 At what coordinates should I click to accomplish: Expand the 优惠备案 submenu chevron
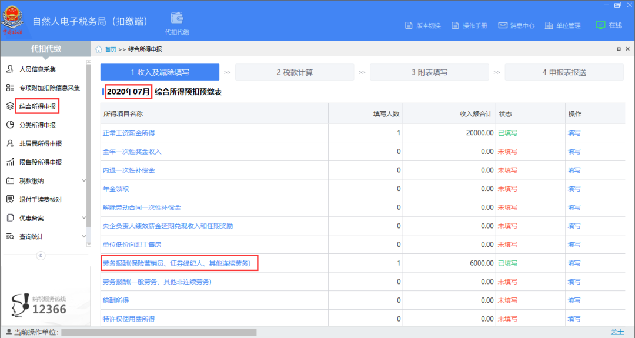coord(84,217)
